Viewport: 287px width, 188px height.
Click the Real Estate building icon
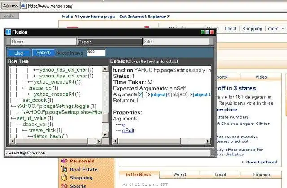click(x=64, y=169)
